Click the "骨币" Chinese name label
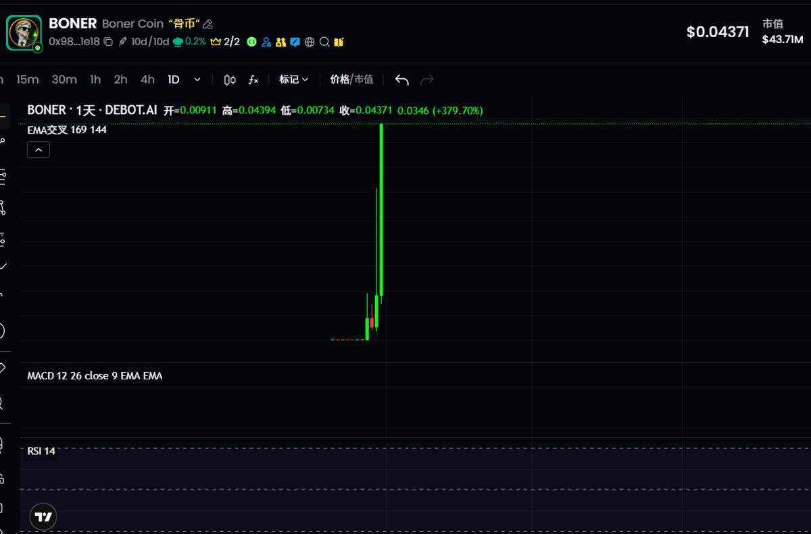 click(184, 24)
